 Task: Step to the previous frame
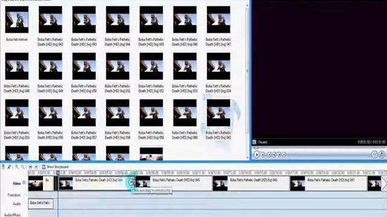tap(274, 154)
